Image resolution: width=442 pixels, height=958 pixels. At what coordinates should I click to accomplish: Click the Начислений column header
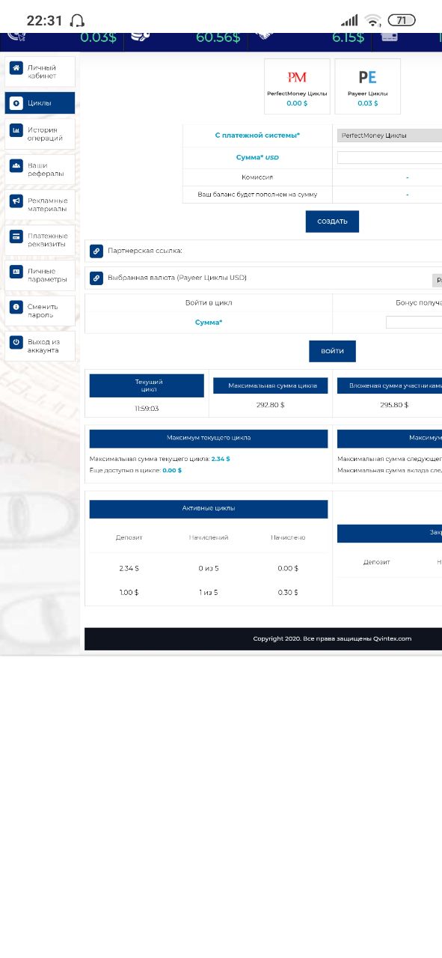[209, 537]
